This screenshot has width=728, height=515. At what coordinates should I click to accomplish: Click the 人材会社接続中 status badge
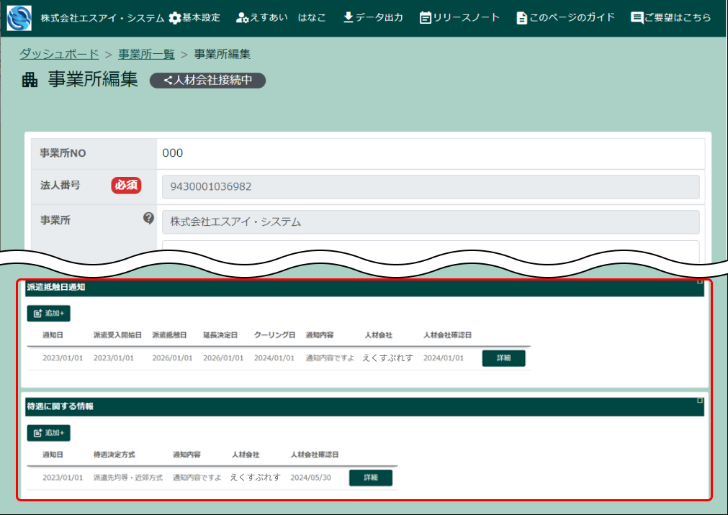coord(207,81)
